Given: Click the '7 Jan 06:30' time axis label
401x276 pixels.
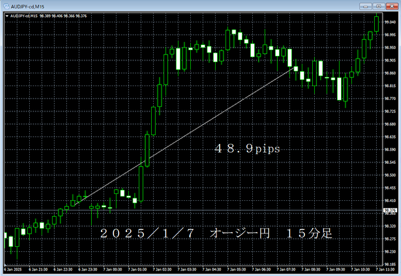Looking at the screenshot, I should [x=261, y=270].
